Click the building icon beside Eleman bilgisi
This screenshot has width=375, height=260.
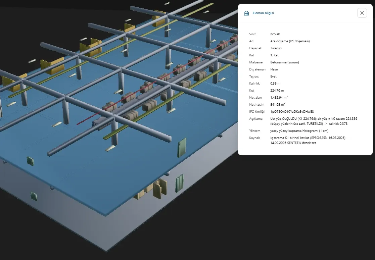[246, 13]
